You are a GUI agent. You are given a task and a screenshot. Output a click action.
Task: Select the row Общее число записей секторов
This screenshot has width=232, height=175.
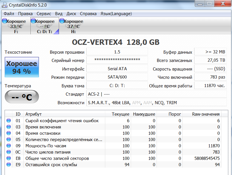point(113,158)
